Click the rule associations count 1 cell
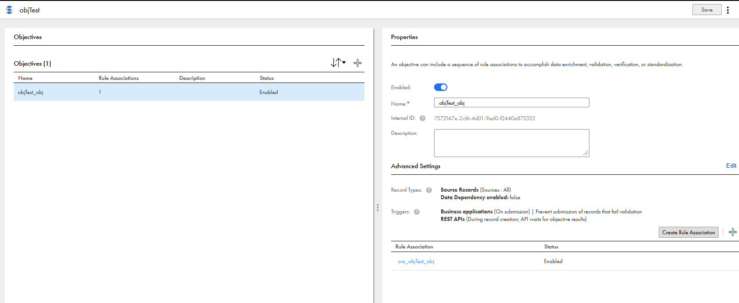Image resolution: width=739 pixels, height=303 pixels. tap(100, 92)
